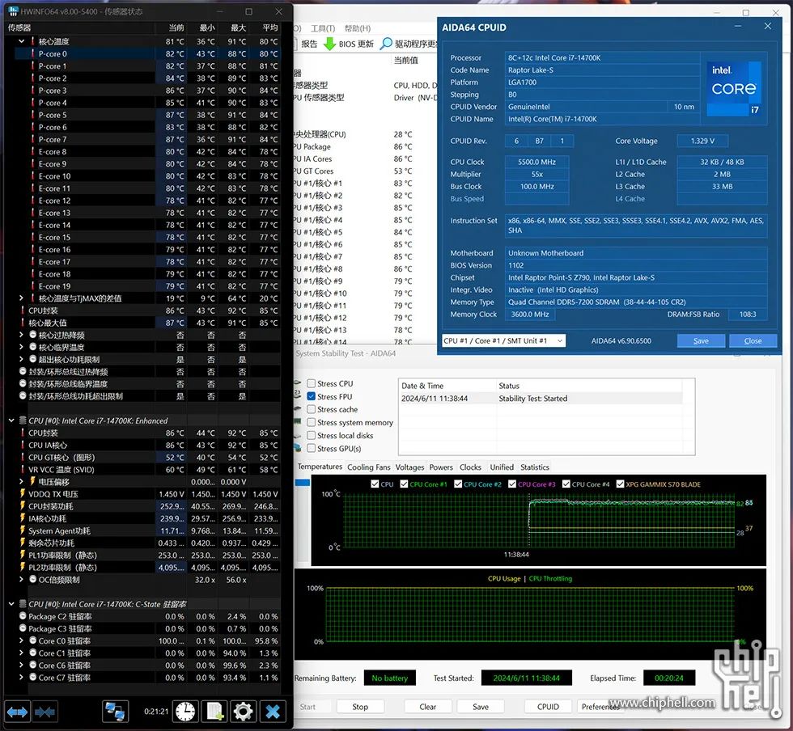
Task: Click Clear button in stability test
Action: [x=428, y=707]
